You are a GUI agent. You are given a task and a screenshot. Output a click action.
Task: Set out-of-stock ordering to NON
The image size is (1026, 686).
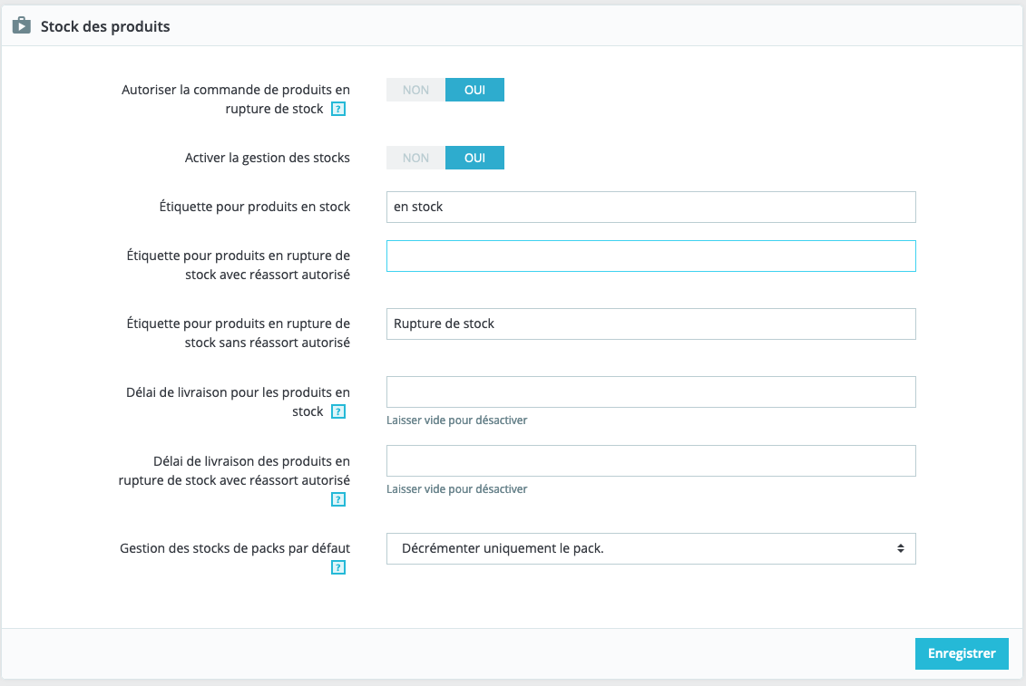415,90
